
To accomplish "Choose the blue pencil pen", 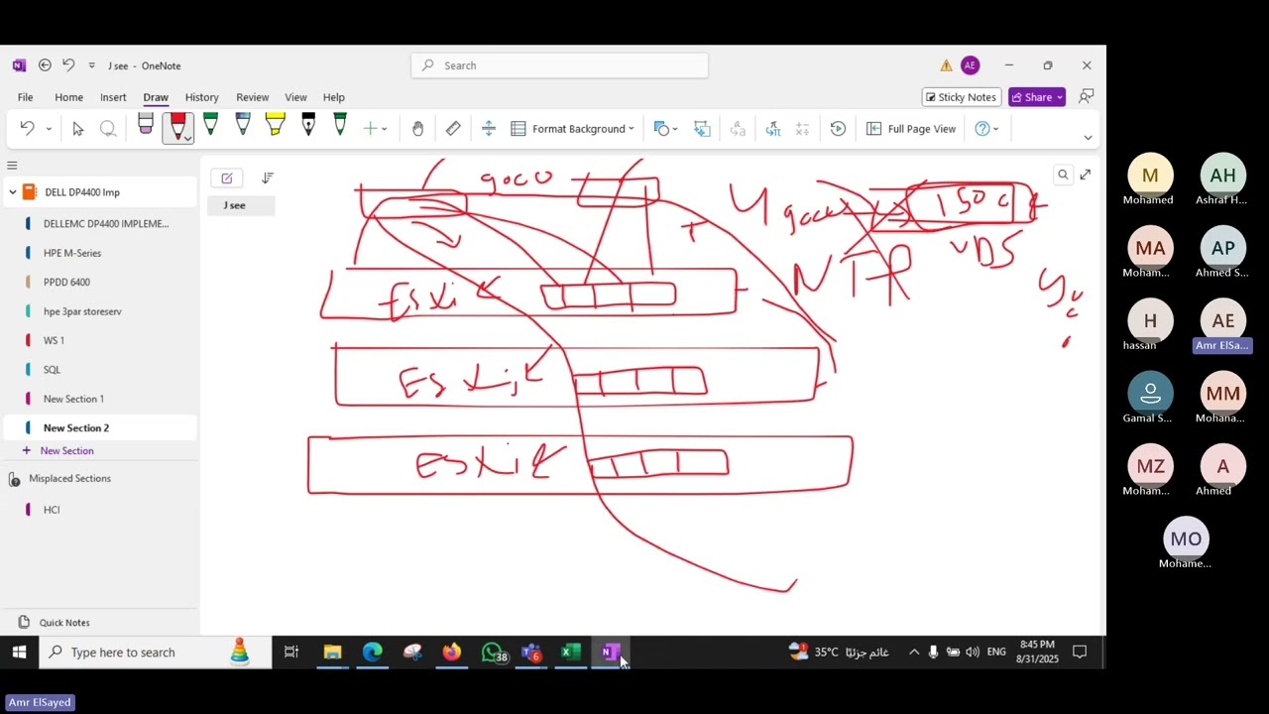I will (243, 126).
